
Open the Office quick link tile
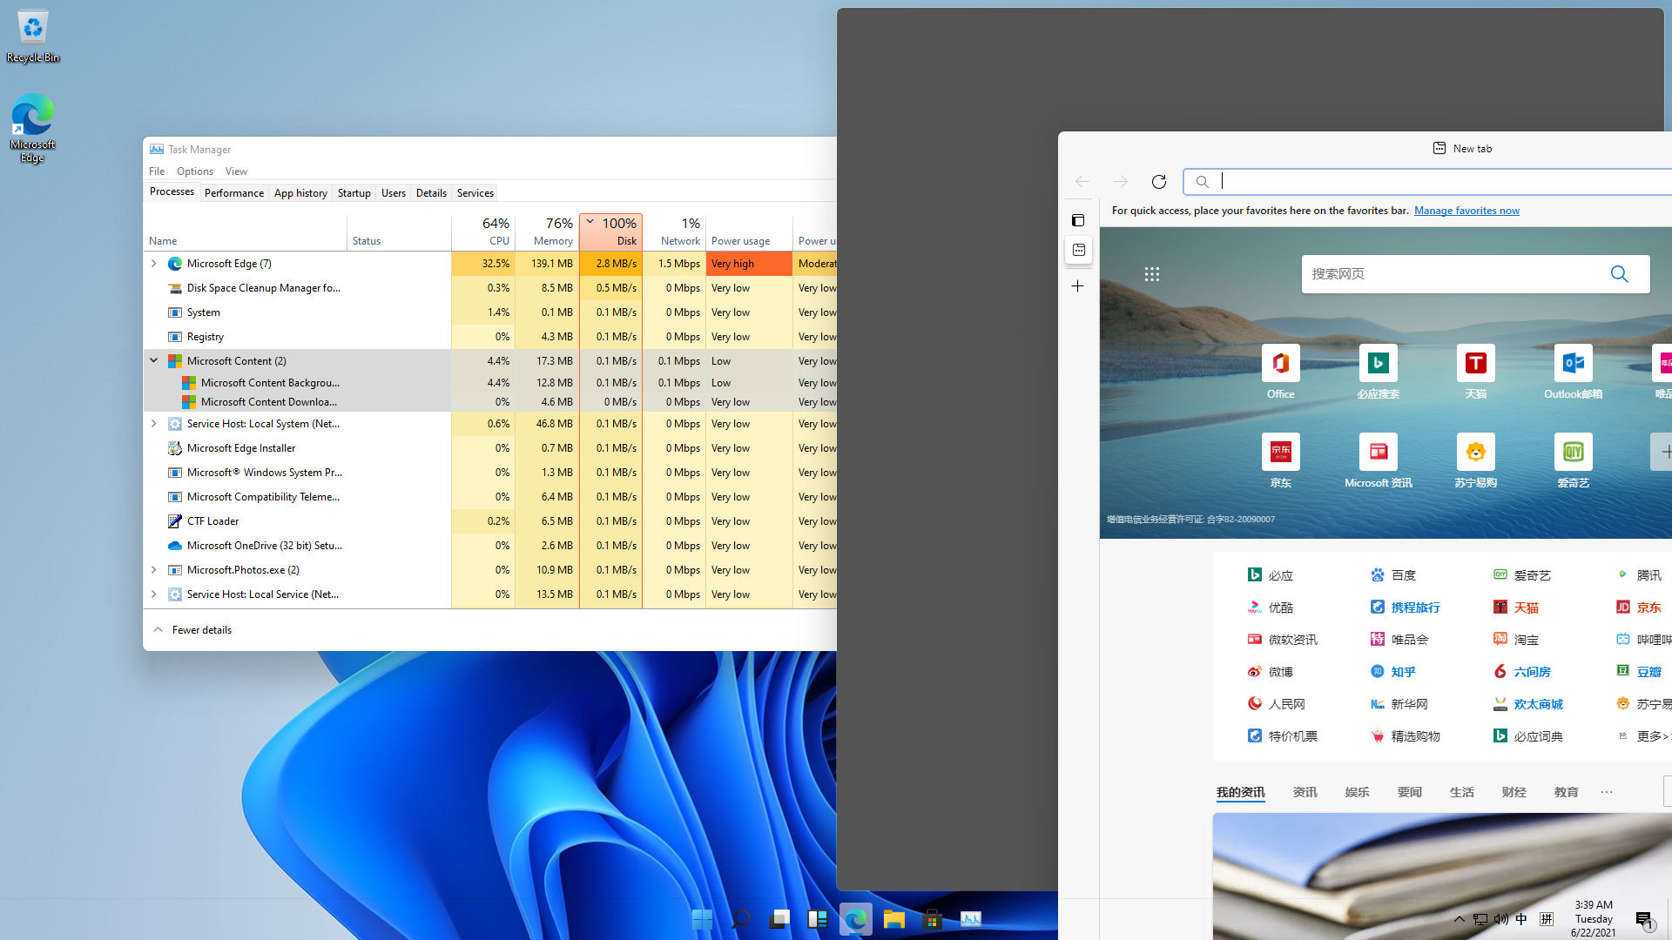click(1281, 373)
